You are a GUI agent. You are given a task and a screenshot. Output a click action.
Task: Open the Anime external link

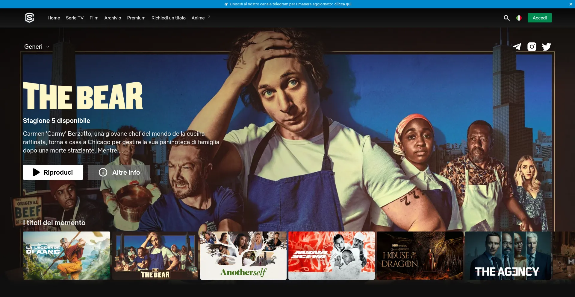point(201,18)
